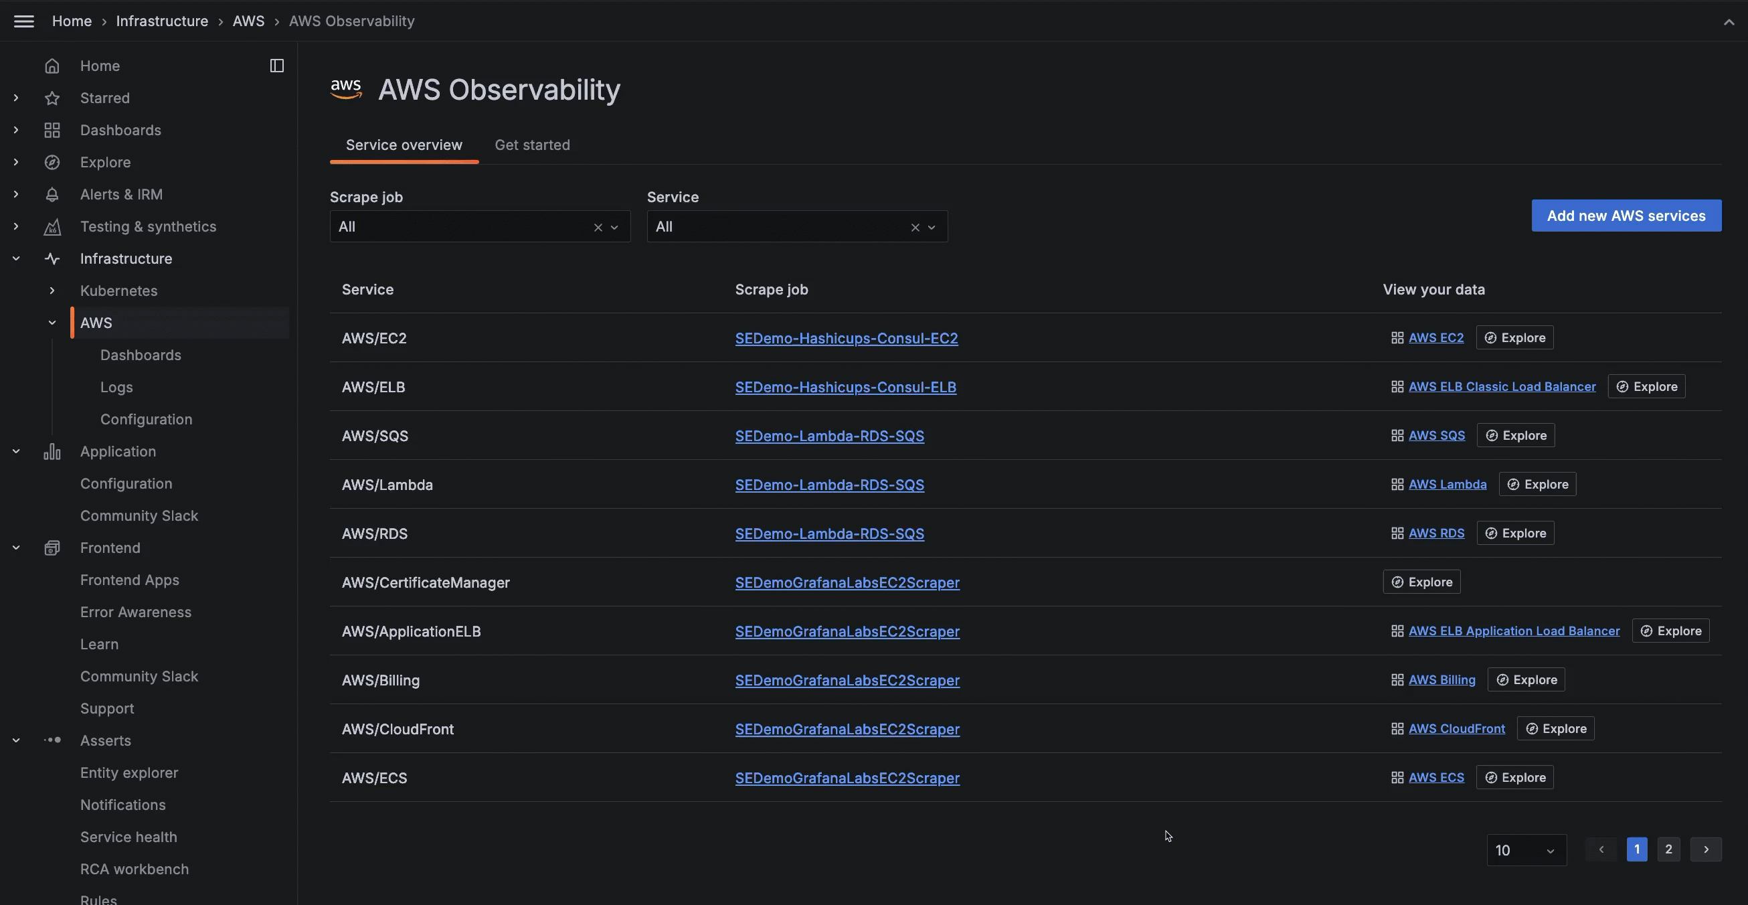Screen dimensions: 1748x905
Task: Clear the Scrape job filter with the X
Action: pos(598,227)
